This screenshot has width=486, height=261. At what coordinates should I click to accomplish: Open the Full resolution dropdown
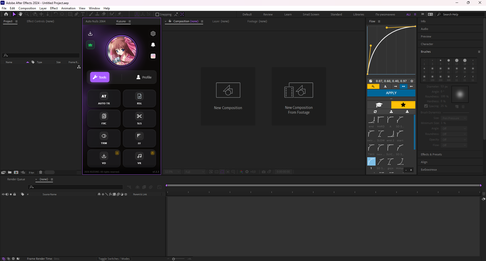tap(194, 172)
